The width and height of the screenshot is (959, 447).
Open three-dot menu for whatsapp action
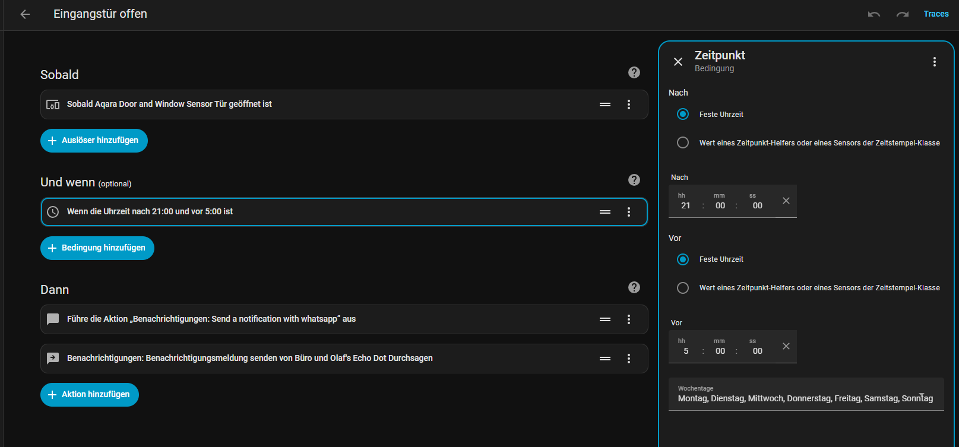point(629,319)
